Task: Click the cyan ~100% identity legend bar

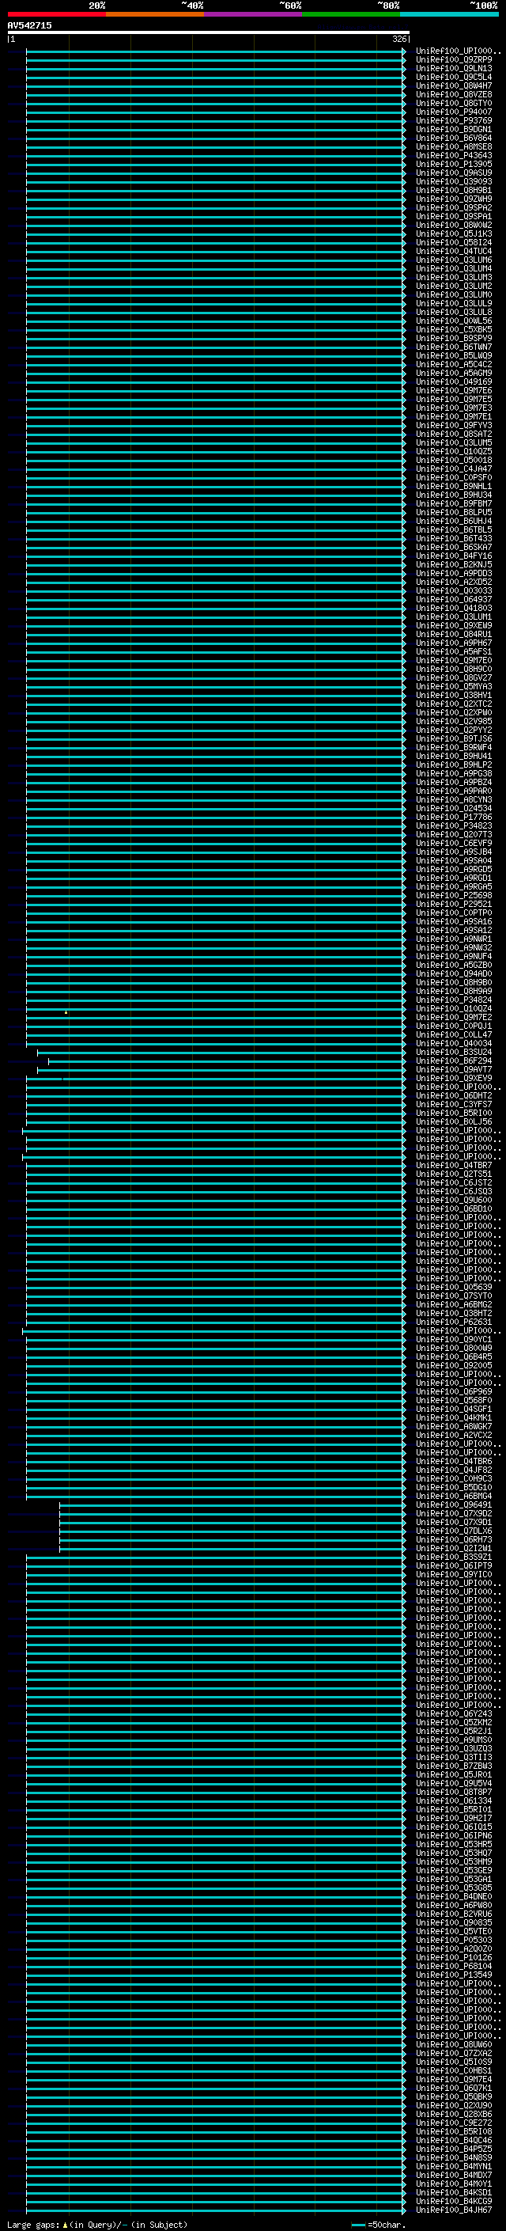Action: pyautogui.click(x=450, y=14)
